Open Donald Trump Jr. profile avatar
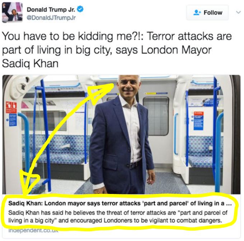Viewport: 244px width, 241px height. pyautogui.click(x=12, y=13)
